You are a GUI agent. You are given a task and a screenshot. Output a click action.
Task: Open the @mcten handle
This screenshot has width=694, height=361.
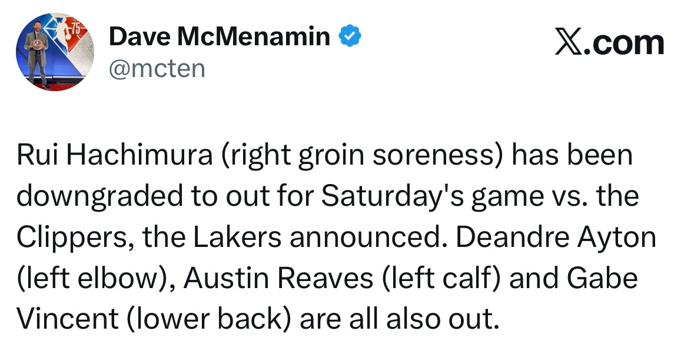coord(157,69)
